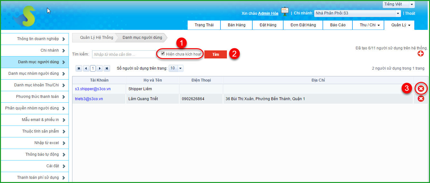Delete user s3.shipper@s3co.vn with red X
This screenshot has width=430, height=183.
[x=421, y=89]
